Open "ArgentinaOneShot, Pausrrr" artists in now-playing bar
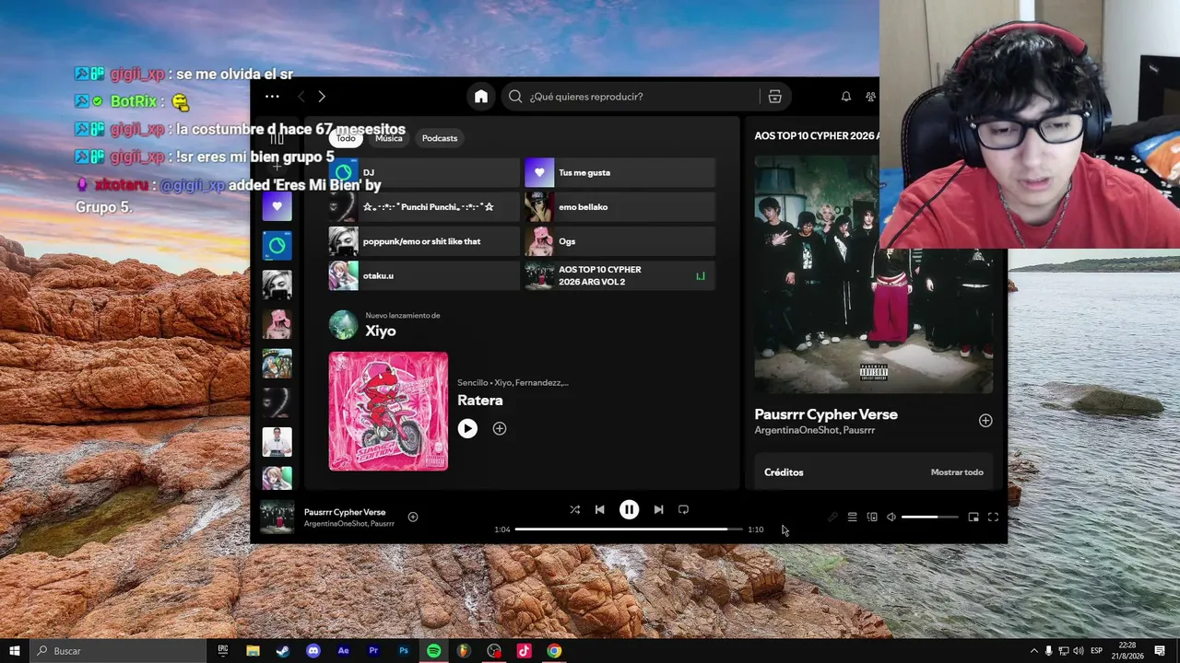 tap(349, 524)
